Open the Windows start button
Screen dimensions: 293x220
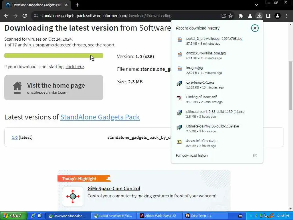click(x=13, y=216)
